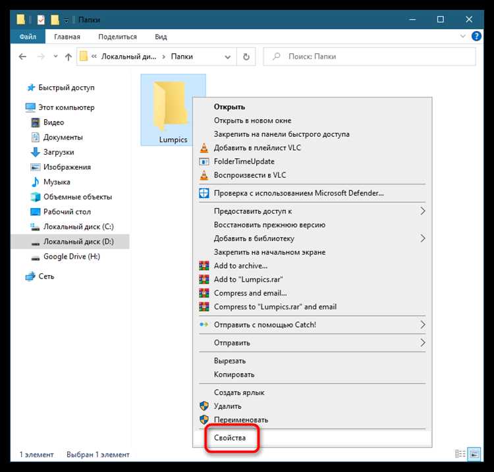494x472 pixels.
Task: Expand Отправить с помощью Catch! submenu
Action: click(312, 325)
